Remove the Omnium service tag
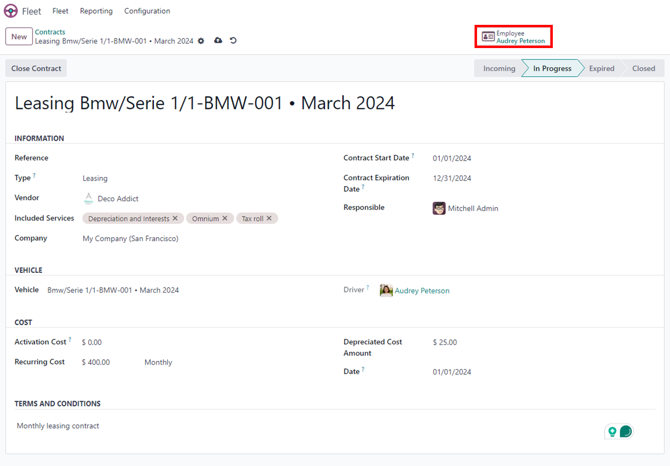This screenshot has height=466, width=670. (225, 218)
